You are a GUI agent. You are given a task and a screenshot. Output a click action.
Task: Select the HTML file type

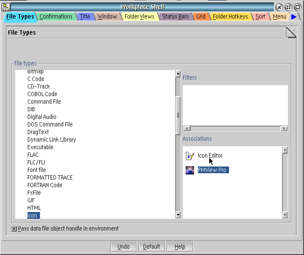34,208
